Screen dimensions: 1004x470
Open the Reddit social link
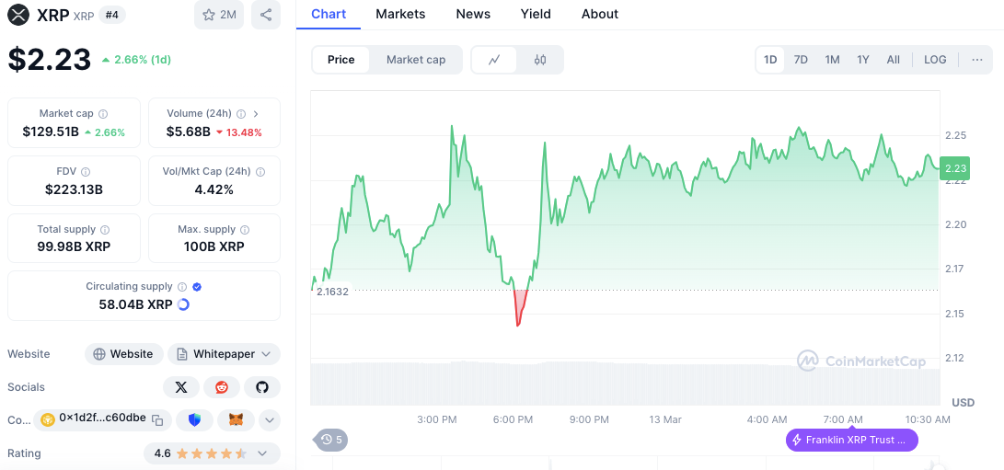pos(222,387)
